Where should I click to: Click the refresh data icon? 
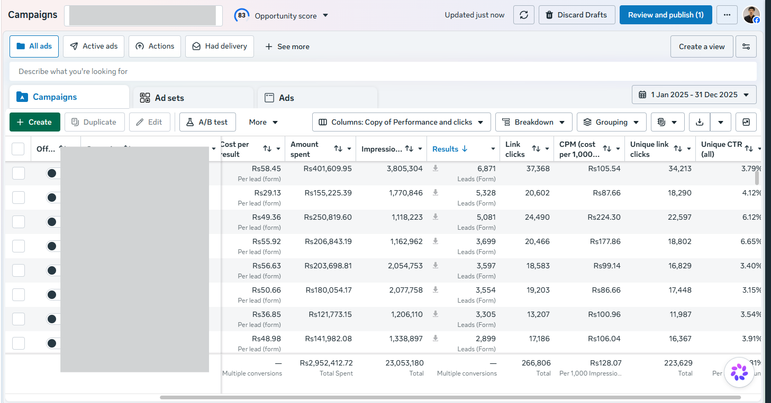click(524, 15)
